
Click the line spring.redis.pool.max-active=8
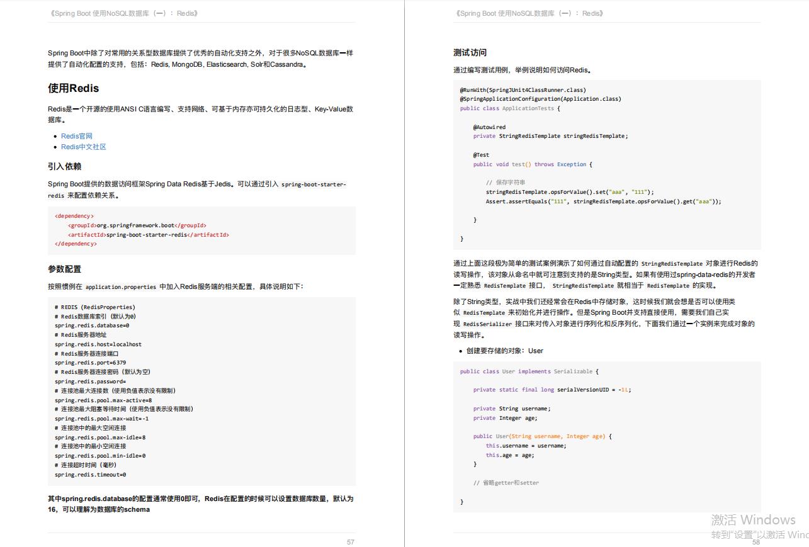[103, 400]
